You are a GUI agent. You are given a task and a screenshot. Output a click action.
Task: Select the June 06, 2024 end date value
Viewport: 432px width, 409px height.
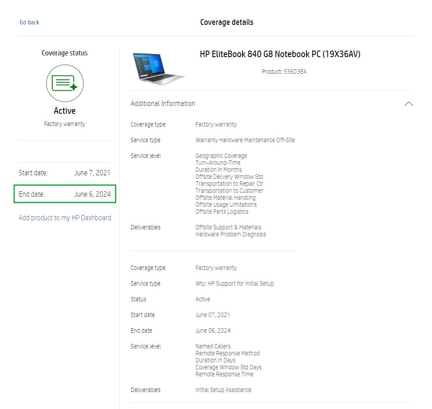pos(213,331)
